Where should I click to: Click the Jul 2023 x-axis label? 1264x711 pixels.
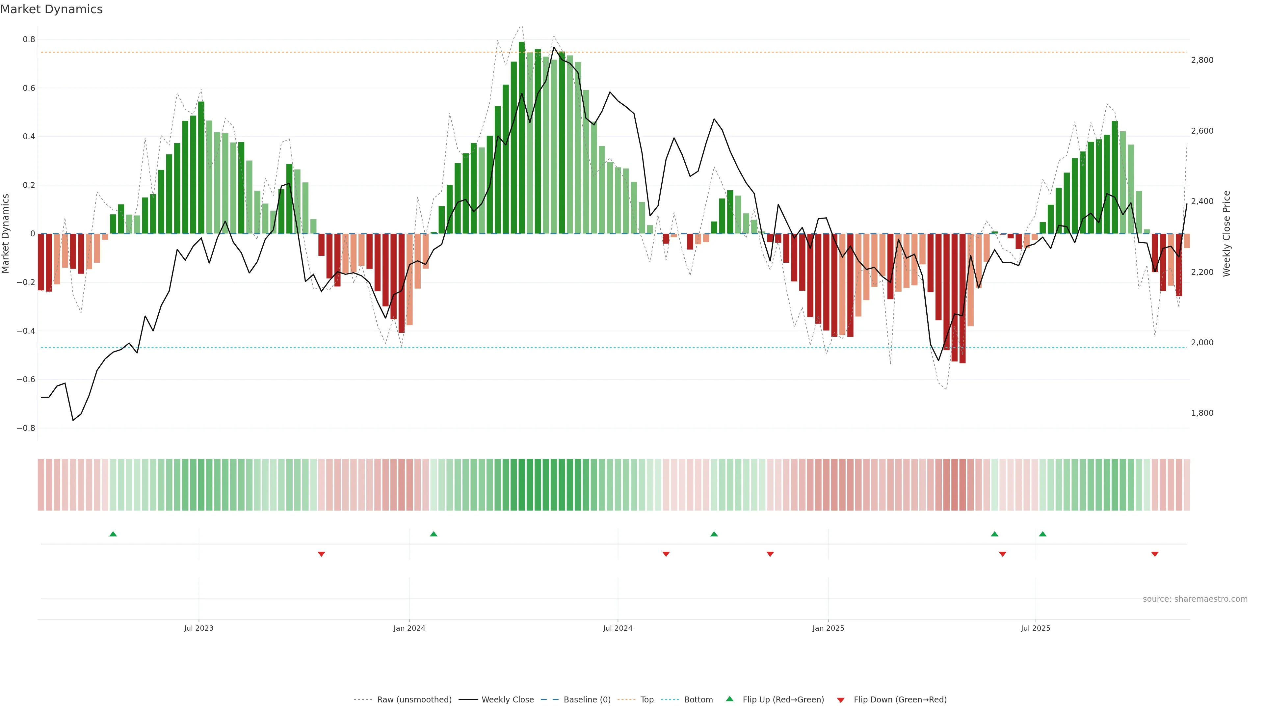tap(198, 628)
